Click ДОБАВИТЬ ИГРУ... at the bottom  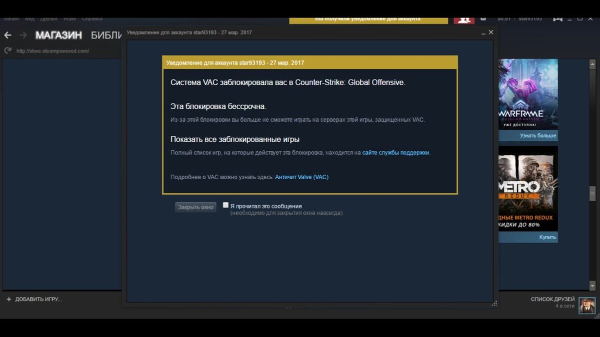click(x=38, y=299)
